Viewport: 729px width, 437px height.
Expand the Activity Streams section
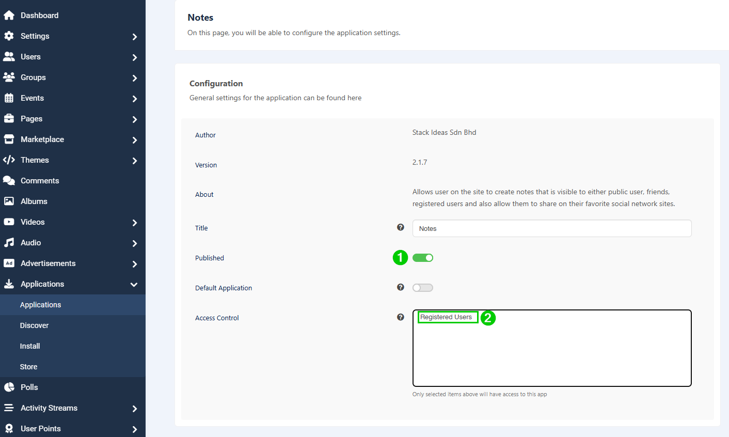click(135, 408)
